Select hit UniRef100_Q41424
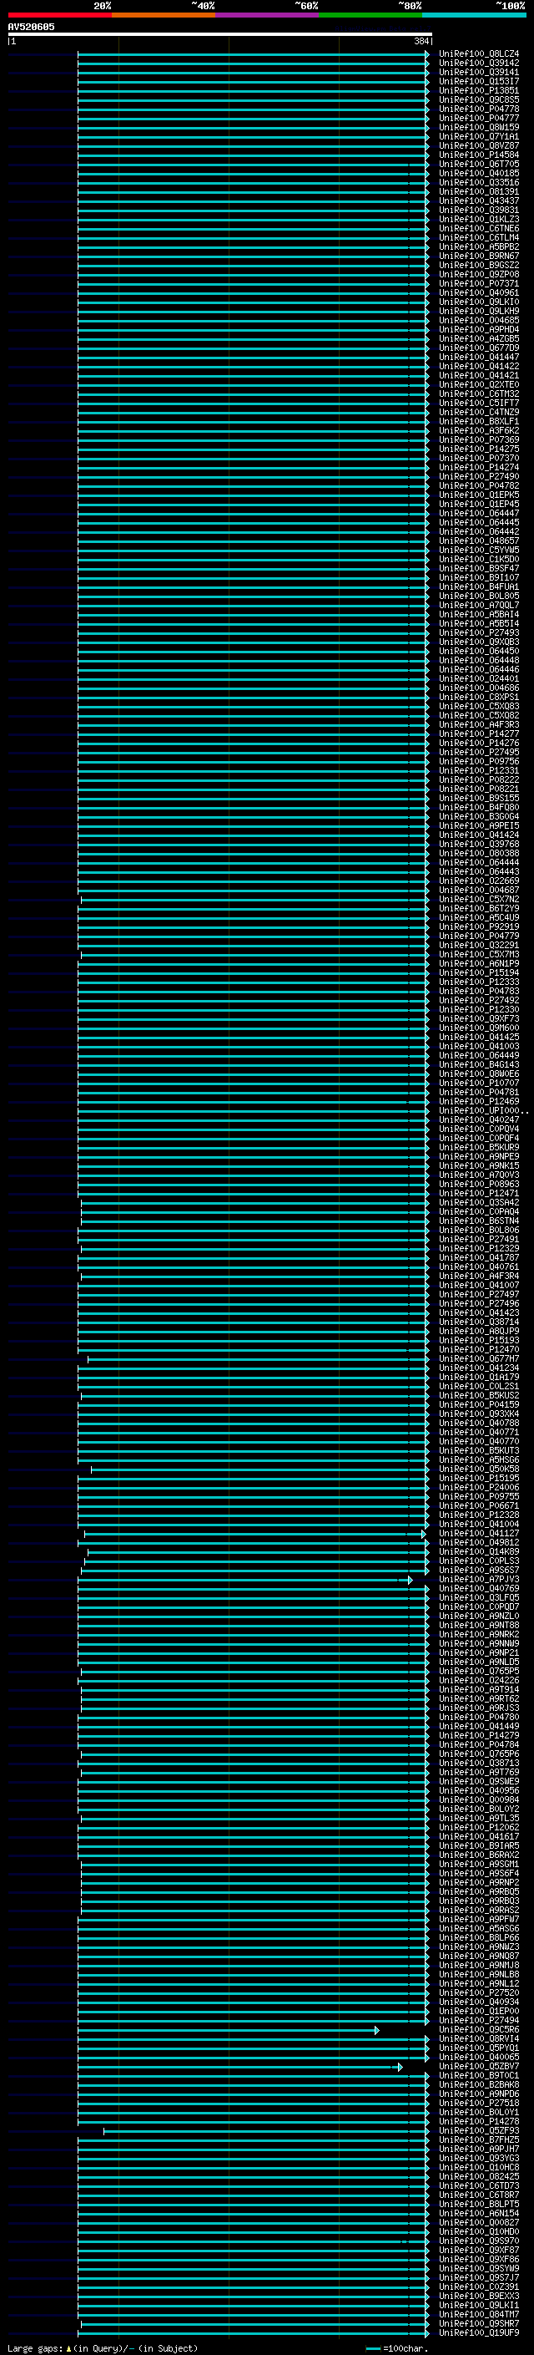This screenshot has width=534, height=2355. (x=478, y=835)
